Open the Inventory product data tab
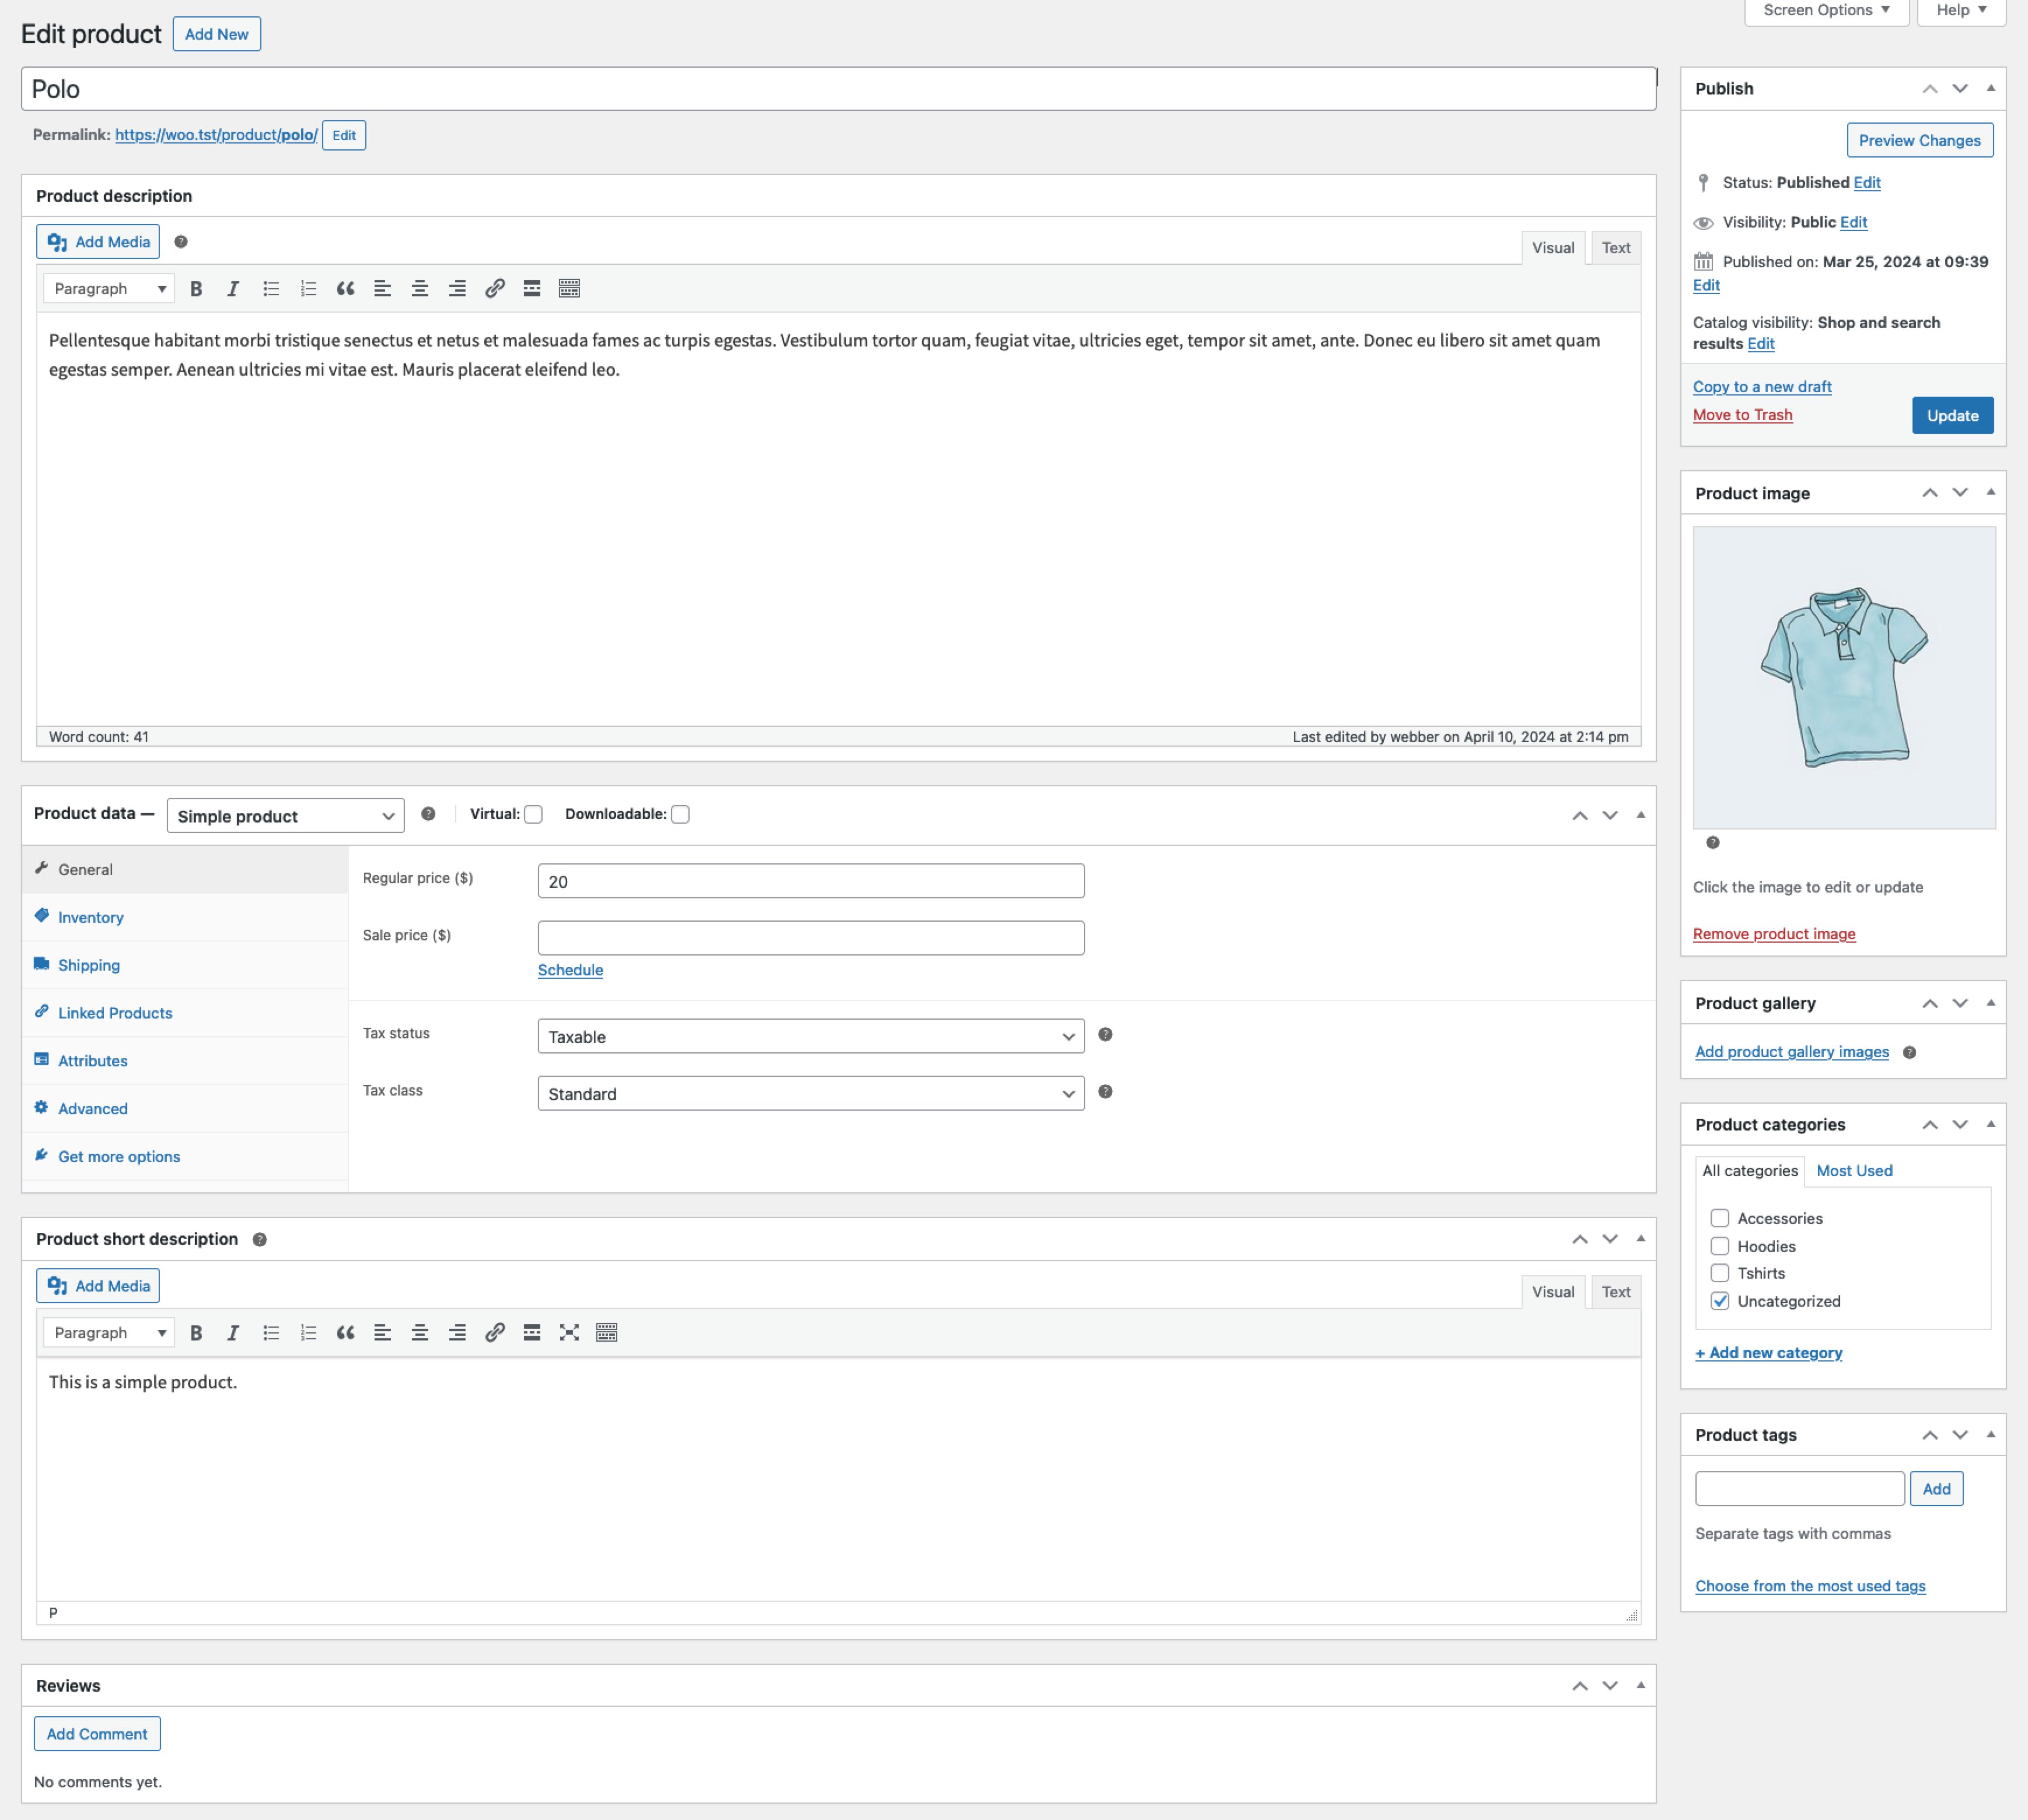This screenshot has height=1820, width=2028. (x=90, y=918)
